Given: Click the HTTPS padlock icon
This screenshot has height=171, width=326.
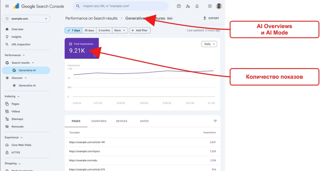Looking at the screenshot, I should pyautogui.click(x=7, y=153).
